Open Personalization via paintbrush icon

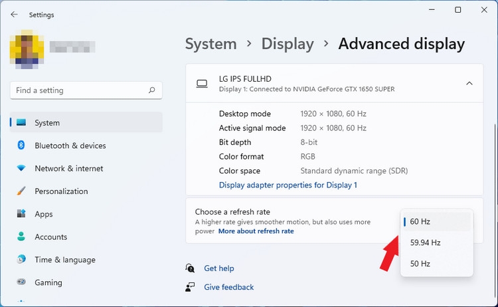(21, 191)
